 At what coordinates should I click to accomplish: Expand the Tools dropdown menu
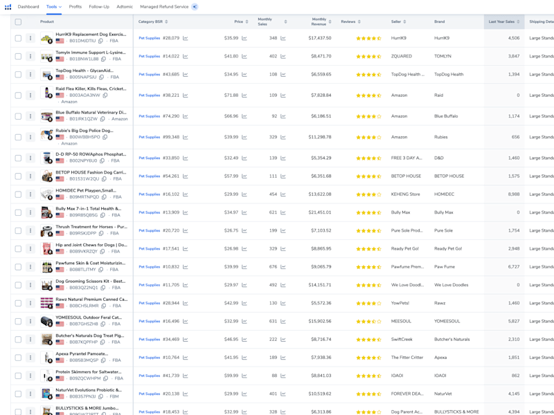click(54, 7)
